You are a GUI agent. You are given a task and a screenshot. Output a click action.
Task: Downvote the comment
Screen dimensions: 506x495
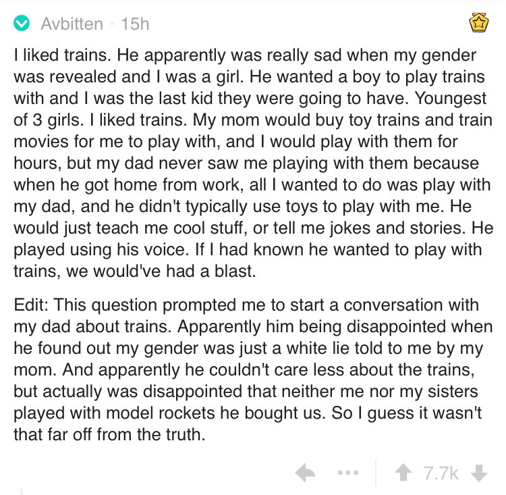point(479,473)
